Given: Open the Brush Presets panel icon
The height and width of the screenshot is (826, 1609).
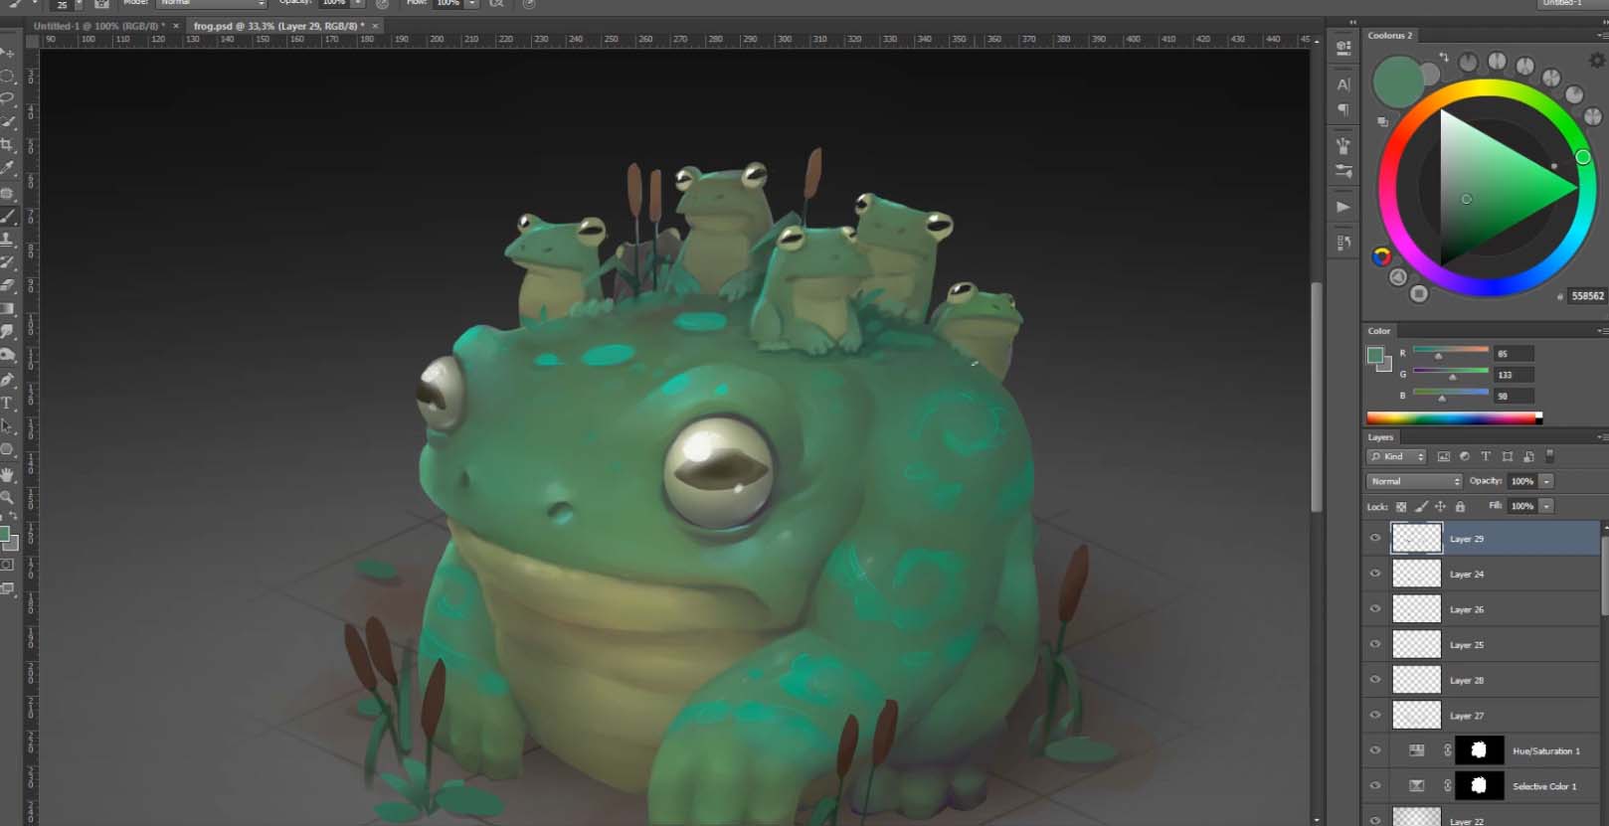Looking at the screenshot, I should [1343, 171].
